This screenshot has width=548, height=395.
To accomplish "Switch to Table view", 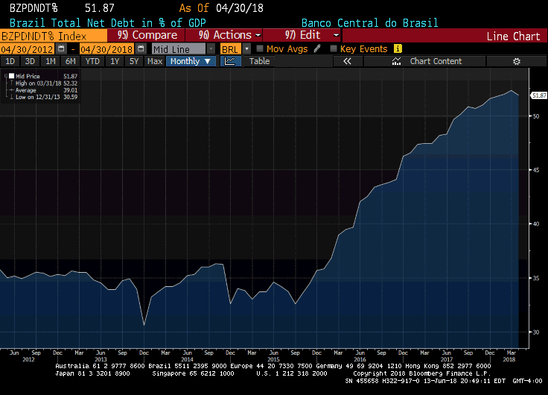I will 259,61.
